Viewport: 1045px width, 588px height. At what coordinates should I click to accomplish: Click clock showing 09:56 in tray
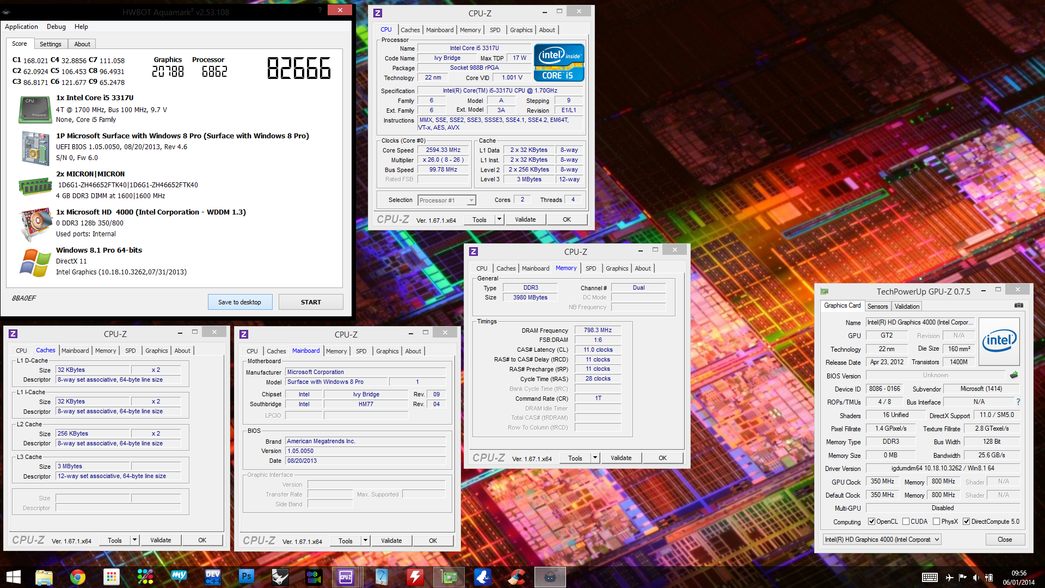[1019, 573]
